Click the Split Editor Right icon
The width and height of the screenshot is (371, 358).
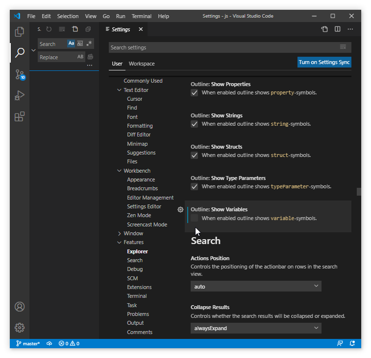pos(337,29)
